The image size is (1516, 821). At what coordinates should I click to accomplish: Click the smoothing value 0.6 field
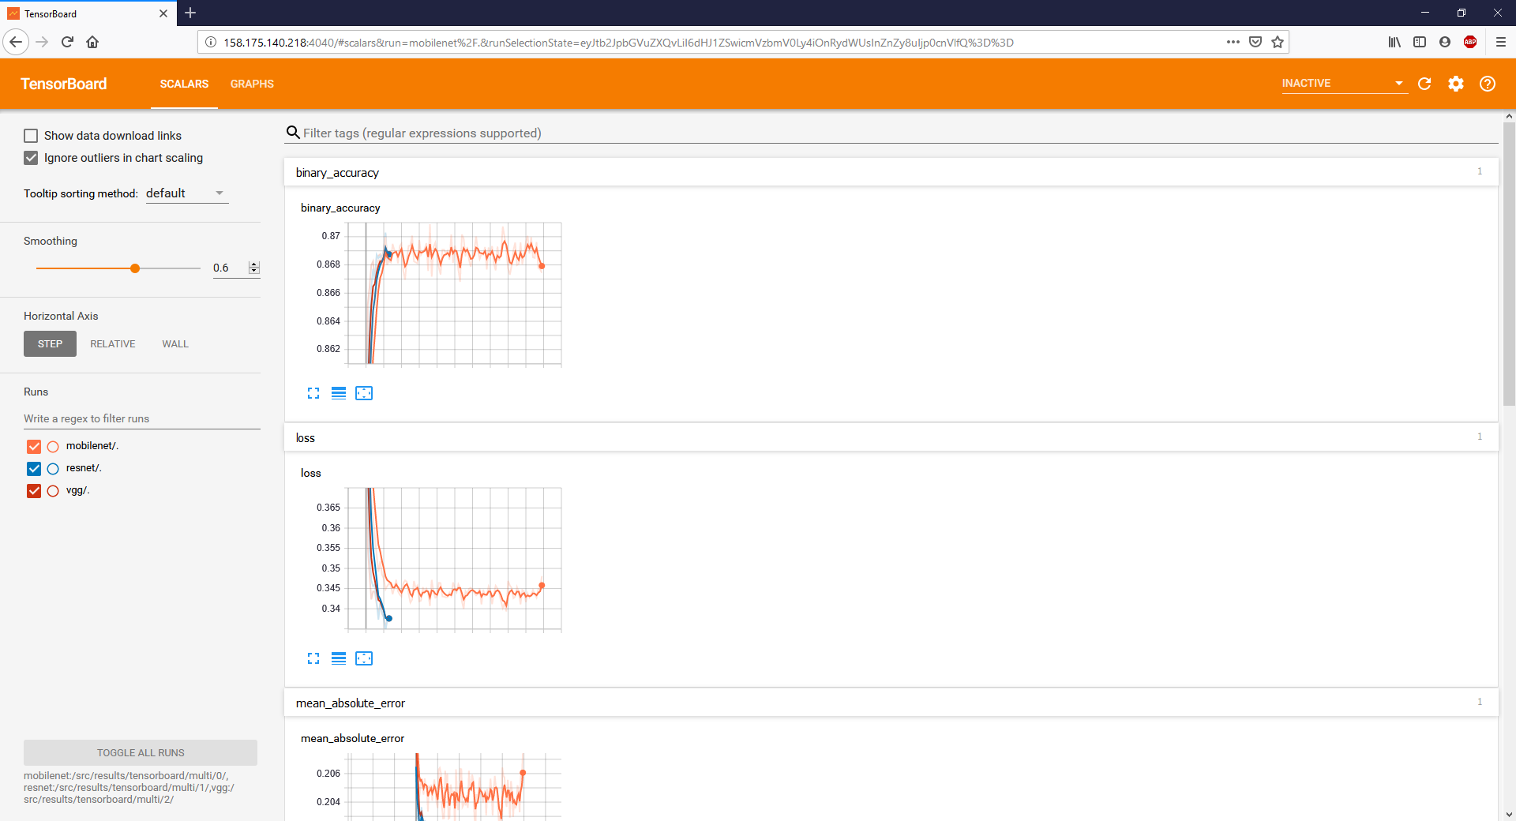(229, 268)
